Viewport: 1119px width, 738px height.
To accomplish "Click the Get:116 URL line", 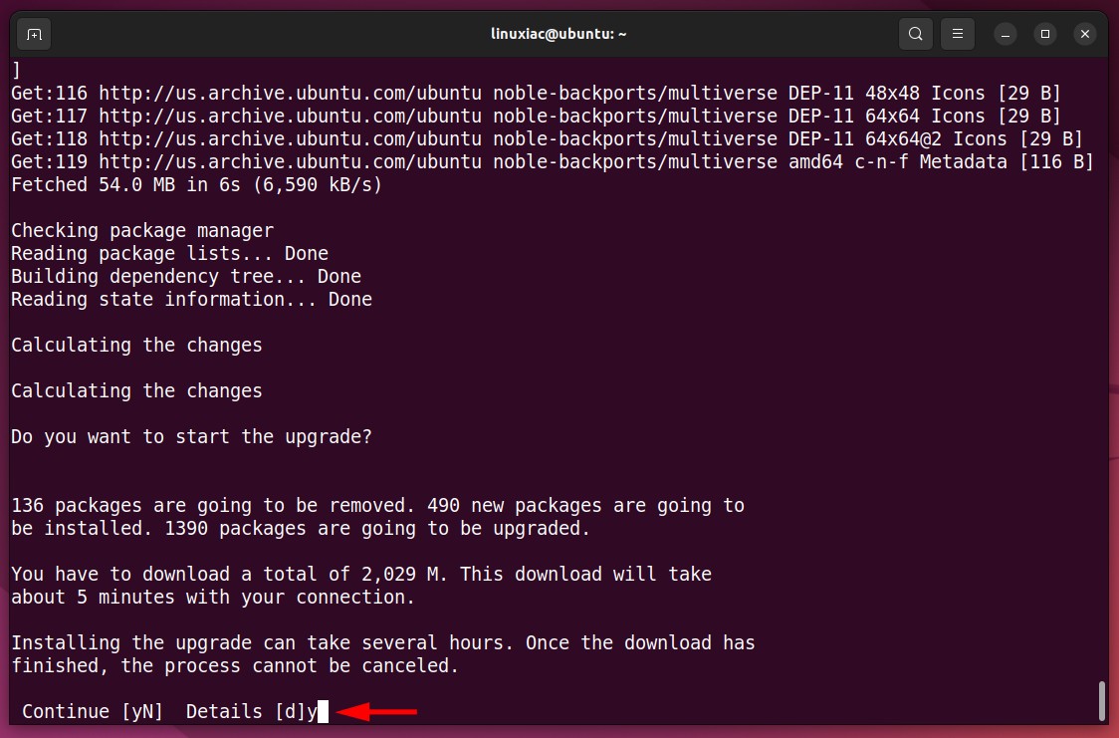I will click(536, 94).
